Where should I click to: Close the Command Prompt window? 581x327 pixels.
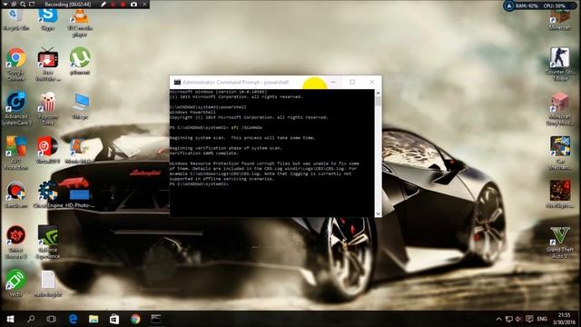click(372, 82)
